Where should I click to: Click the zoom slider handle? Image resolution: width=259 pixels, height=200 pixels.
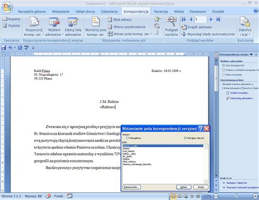pyautogui.click(x=236, y=196)
